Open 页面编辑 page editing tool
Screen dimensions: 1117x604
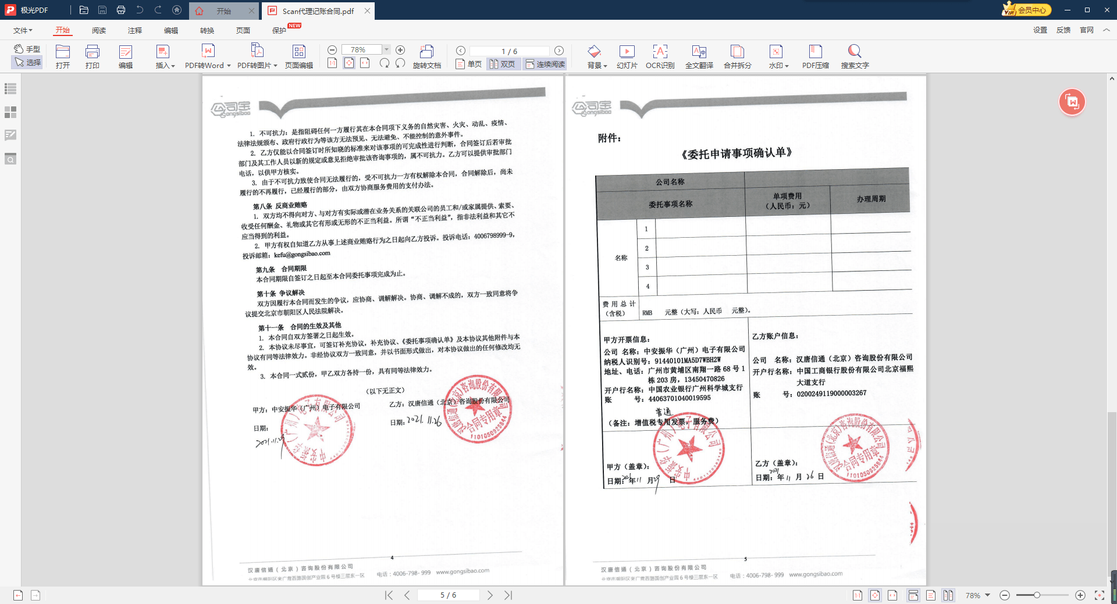[x=298, y=56]
